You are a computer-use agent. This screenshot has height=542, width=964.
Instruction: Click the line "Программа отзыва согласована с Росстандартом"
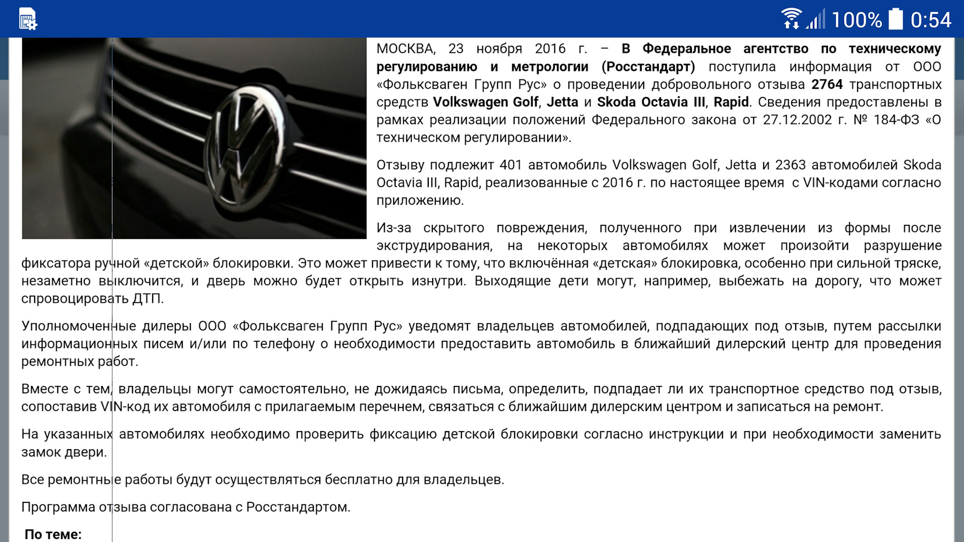pyautogui.click(x=186, y=507)
